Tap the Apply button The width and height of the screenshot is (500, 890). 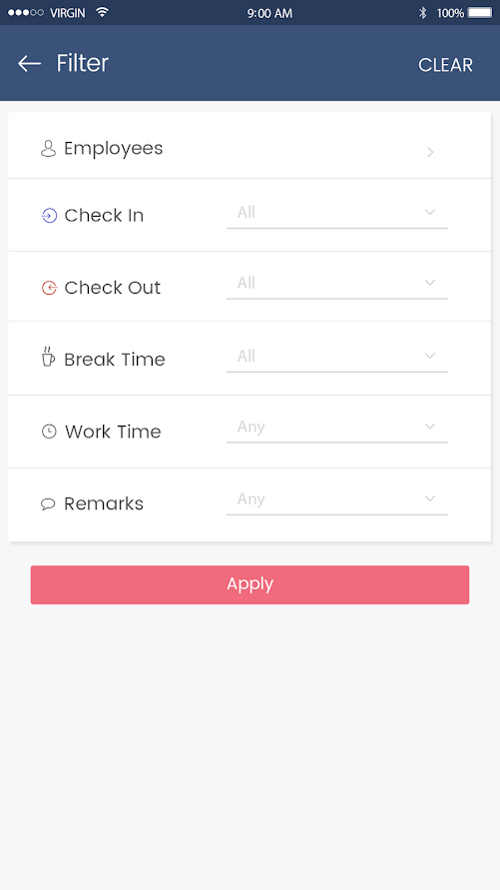pos(250,584)
